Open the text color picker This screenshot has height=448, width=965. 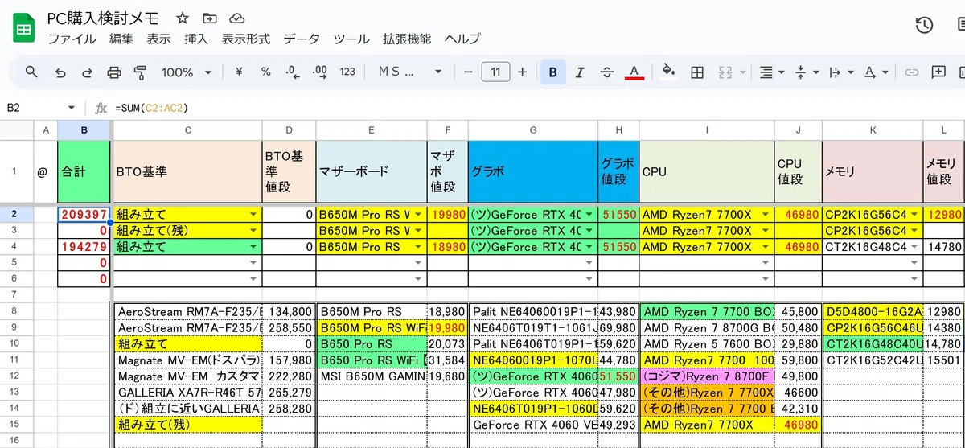pyautogui.click(x=634, y=72)
